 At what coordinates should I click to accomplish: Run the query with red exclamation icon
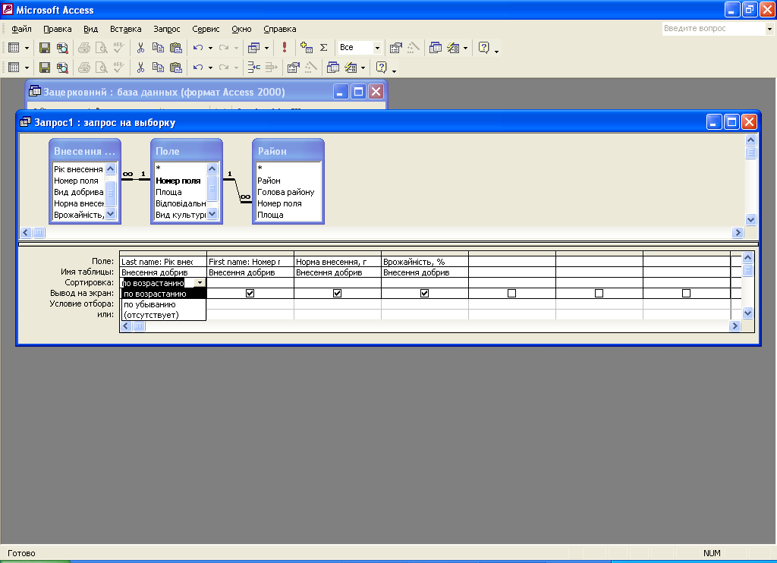click(285, 48)
